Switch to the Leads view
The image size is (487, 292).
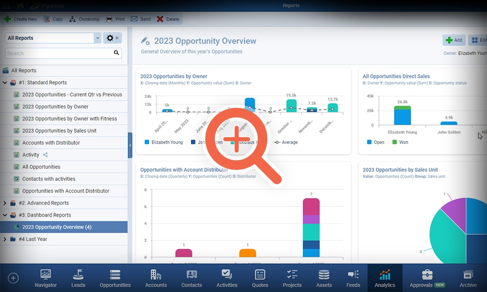(x=78, y=278)
